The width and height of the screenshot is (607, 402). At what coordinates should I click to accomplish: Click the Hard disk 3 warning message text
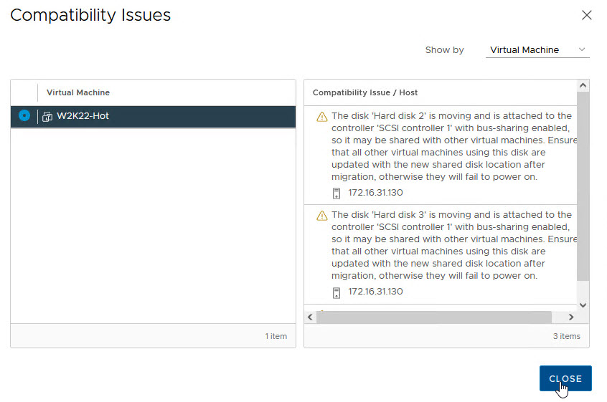point(452,245)
